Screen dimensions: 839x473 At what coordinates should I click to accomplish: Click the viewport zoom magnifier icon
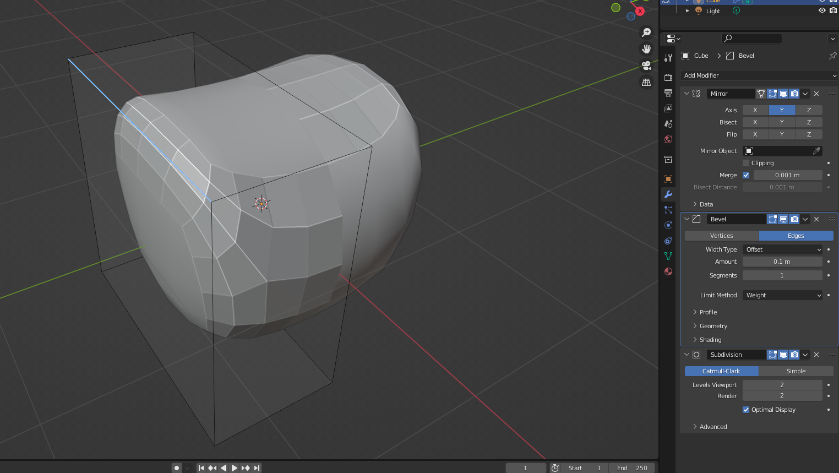646,32
